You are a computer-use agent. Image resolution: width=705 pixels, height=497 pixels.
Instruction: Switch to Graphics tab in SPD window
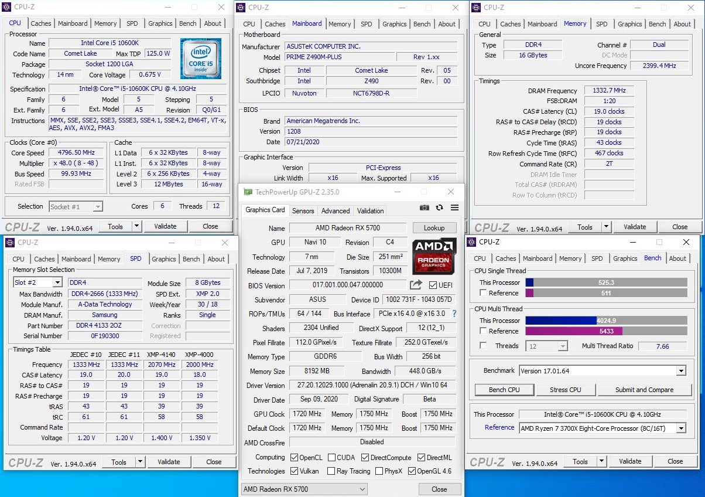pyautogui.click(x=164, y=259)
